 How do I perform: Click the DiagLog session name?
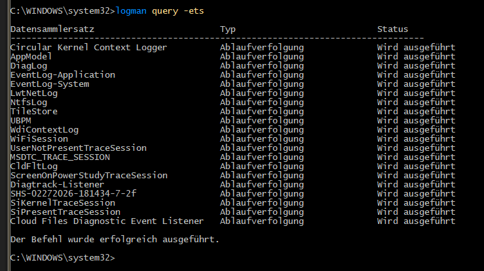coord(29,66)
